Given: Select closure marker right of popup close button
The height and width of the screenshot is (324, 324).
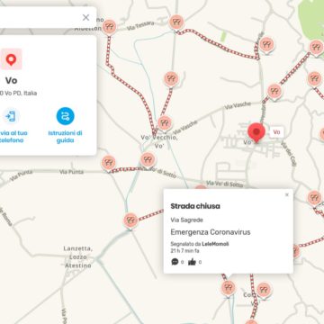Looking at the screenshot, I should pyautogui.click(x=314, y=198).
